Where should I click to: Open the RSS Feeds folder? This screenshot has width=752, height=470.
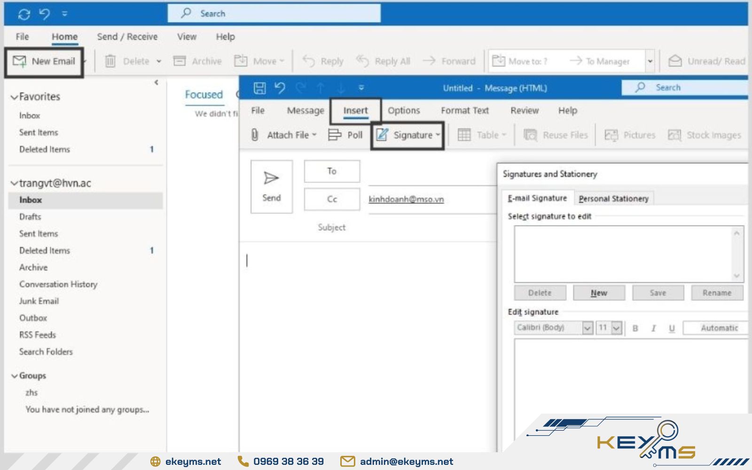[x=38, y=335]
